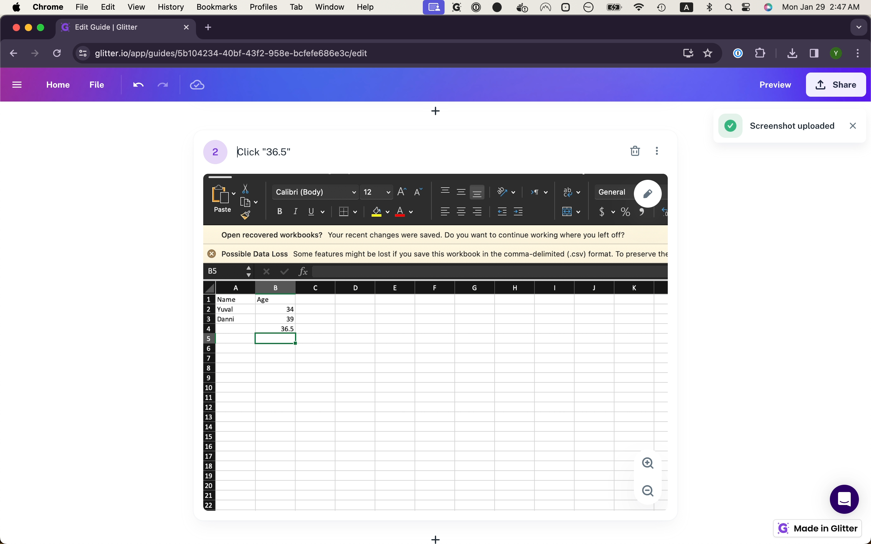This screenshot has width=871, height=544.
Task: Click the yellow fill color swatch in screenshot
Action: 377,212
